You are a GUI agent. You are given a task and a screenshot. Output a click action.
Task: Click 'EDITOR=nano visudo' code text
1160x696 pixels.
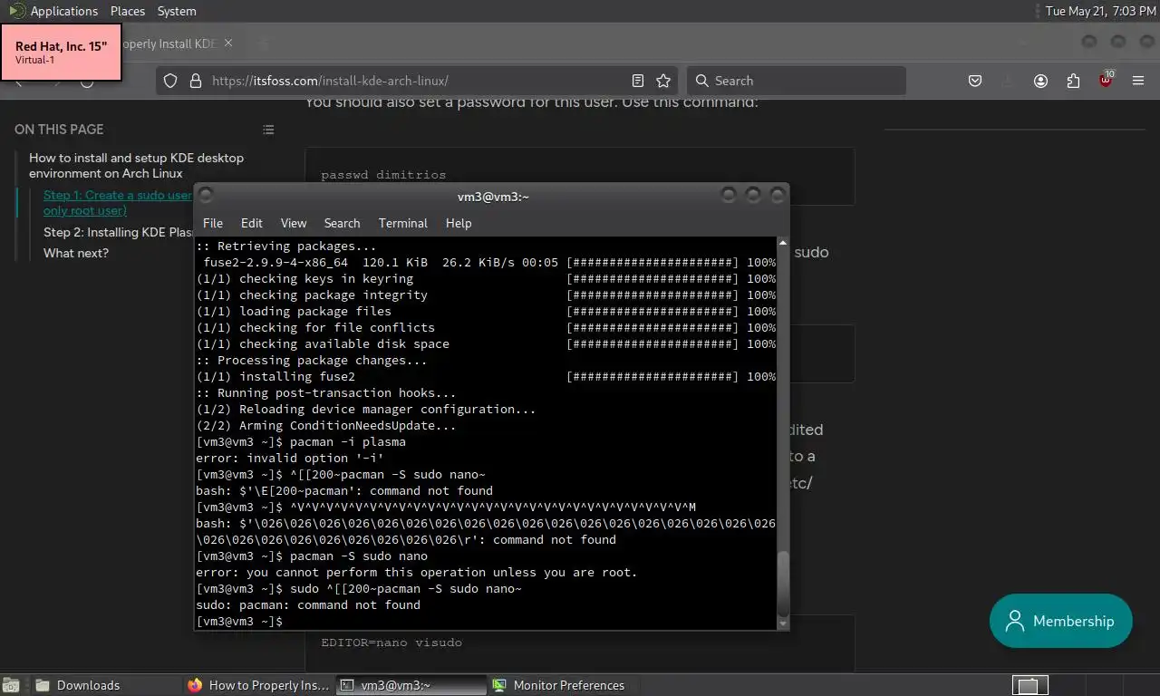(391, 643)
